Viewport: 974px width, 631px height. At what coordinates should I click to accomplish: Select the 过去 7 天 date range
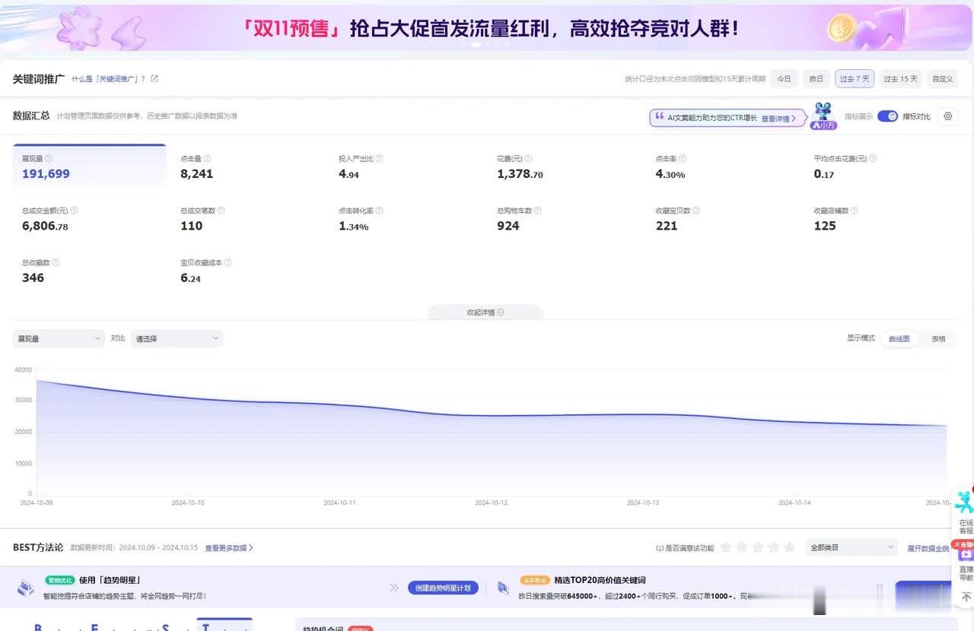click(x=855, y=78)
